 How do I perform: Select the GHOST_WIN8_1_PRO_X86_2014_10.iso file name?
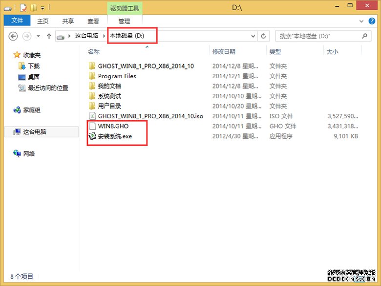(150, 116)
